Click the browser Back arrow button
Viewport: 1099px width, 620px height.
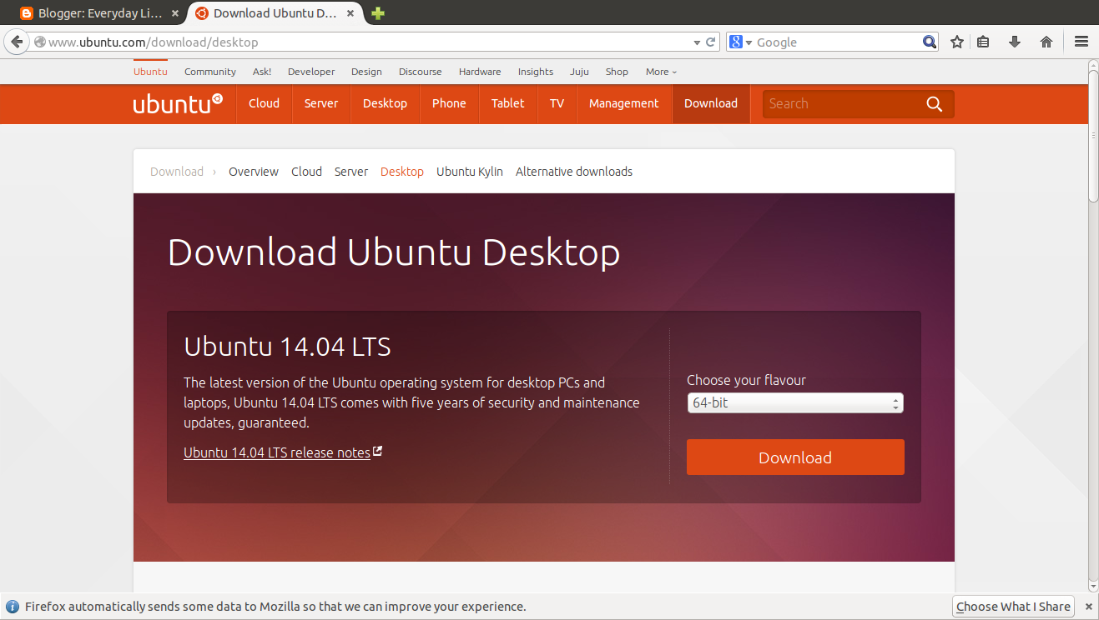click(x=17, y=42)
